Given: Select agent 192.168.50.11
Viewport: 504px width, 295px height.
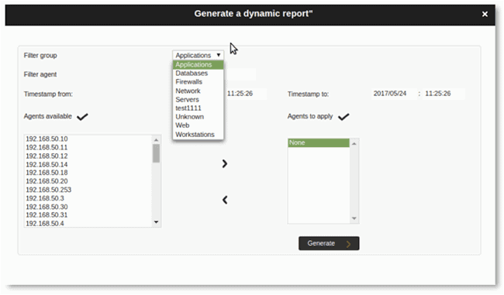Looking at the screenshot, I should (88, 148).
